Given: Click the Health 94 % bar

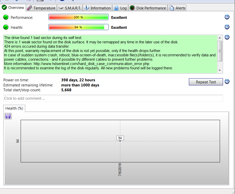Looking at the screenshot, I should (x=79, y=27).
